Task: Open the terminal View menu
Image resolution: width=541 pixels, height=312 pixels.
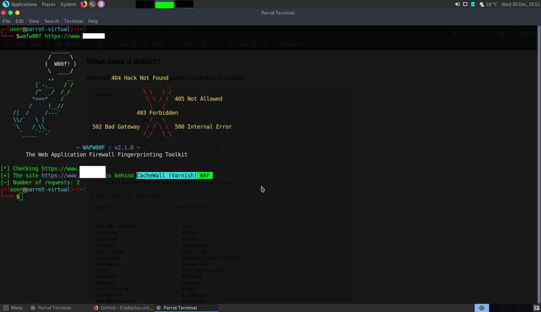Action: (34, 21)
